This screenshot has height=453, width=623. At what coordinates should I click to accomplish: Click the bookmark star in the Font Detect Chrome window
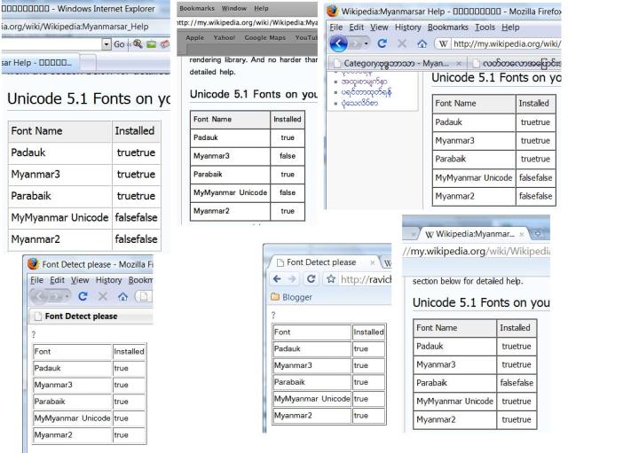(x=330, y=279)
